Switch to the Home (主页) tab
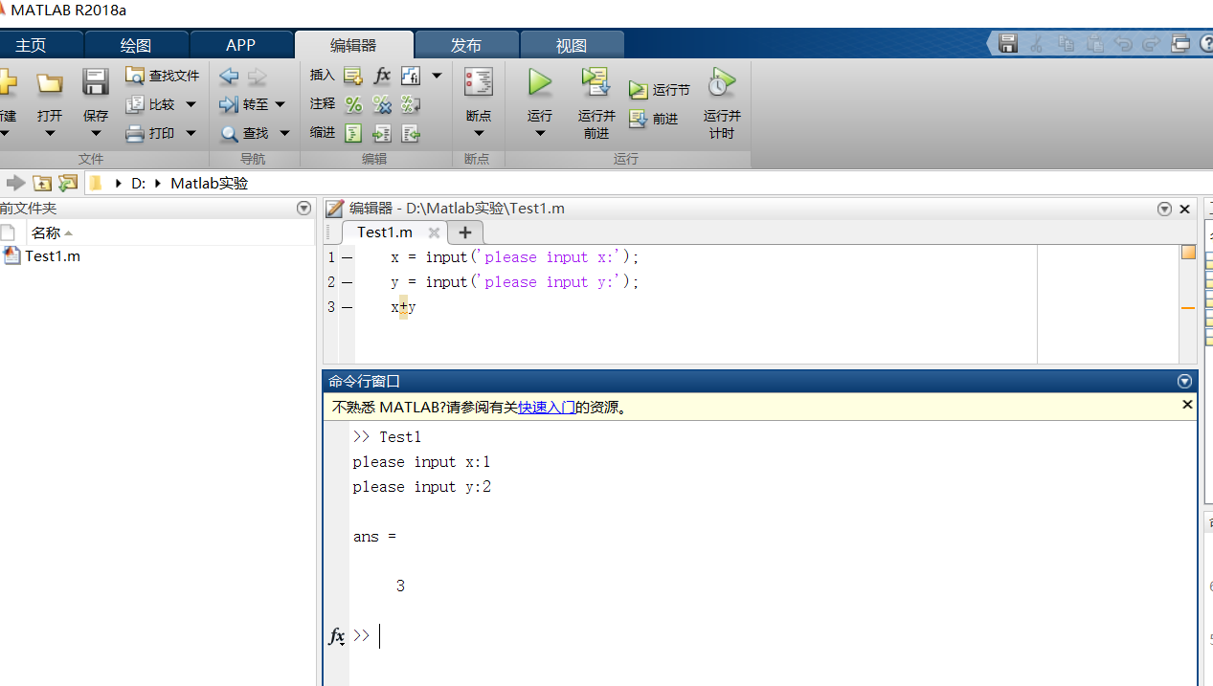The image size is (1213, 686). 31,45
